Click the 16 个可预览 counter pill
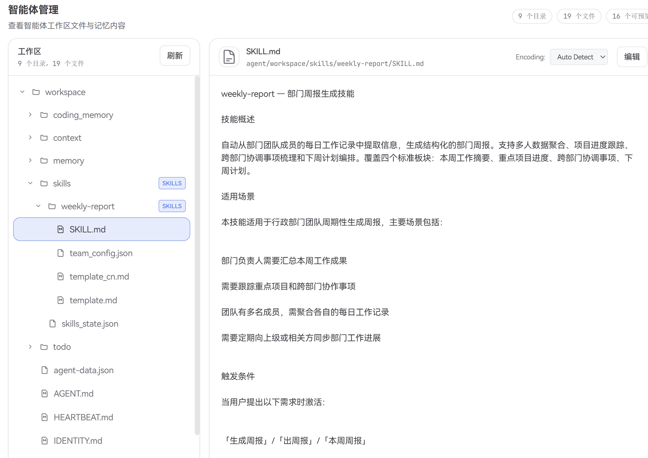 click(627, 16)
